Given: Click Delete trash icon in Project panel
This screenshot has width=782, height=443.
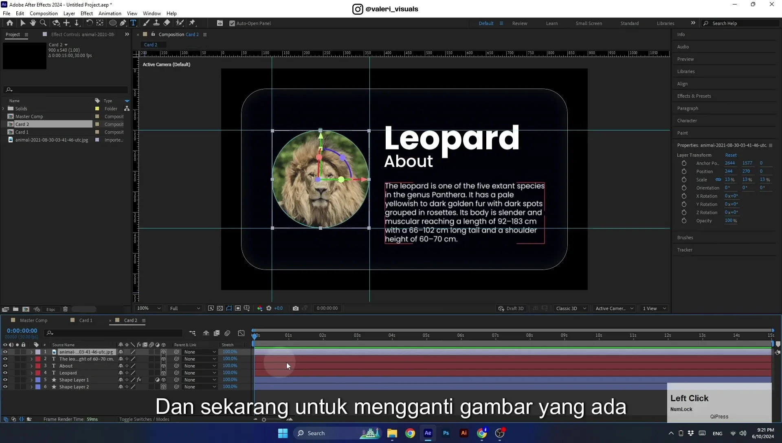Looking at the screenshot, I should (x=65, y=309).
